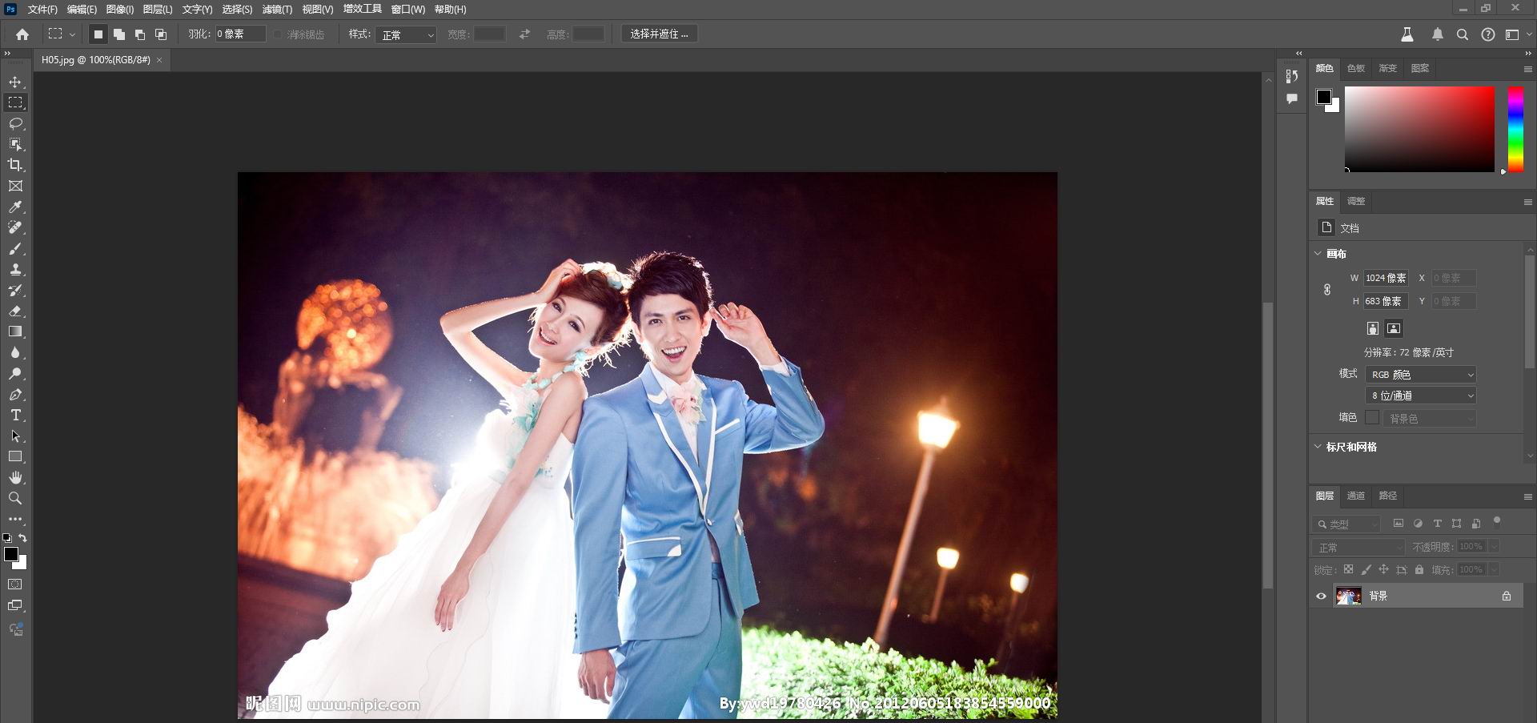Select the Gradient tool
Screen dimensions: 1537x723
(15, 331)
